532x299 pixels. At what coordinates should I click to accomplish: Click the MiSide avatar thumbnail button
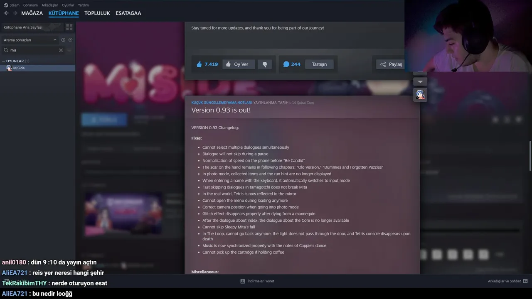pos(420,94)
